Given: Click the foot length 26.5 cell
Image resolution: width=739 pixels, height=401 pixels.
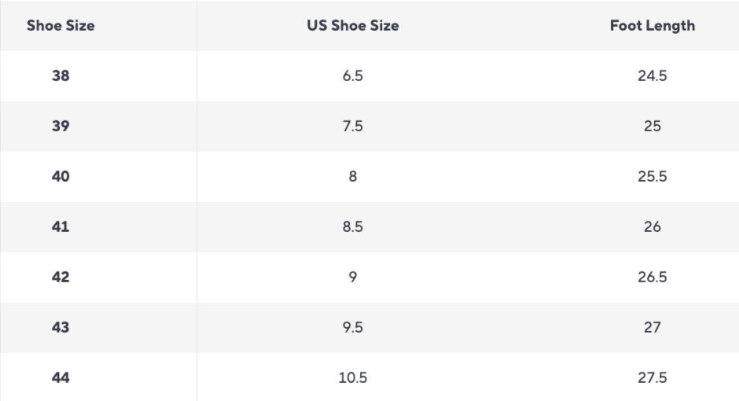Looking at the screenshot, I should coord(653,277).
